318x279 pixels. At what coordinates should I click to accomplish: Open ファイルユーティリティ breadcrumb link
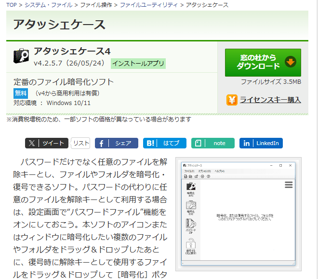coord(149,5)
